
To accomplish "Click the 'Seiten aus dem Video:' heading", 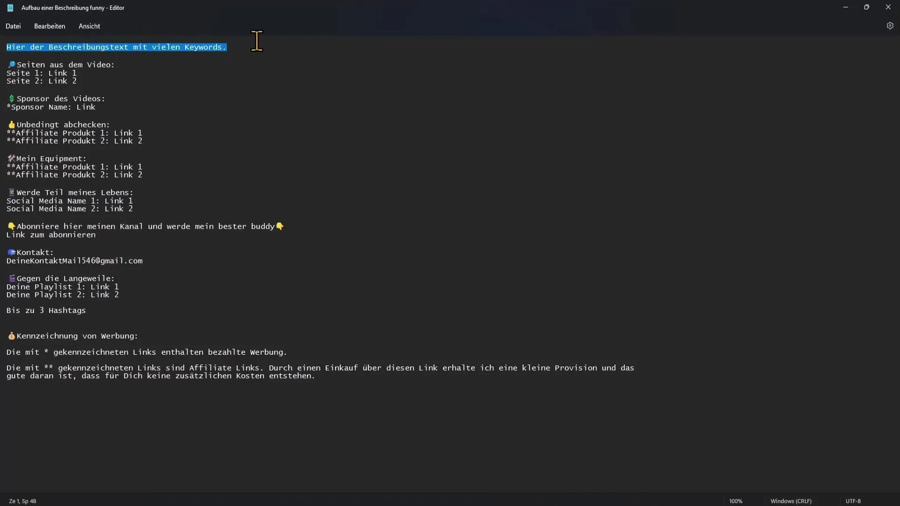I will 66,65.
